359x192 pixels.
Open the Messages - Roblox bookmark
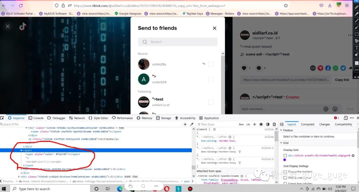(x=220, y=14)
